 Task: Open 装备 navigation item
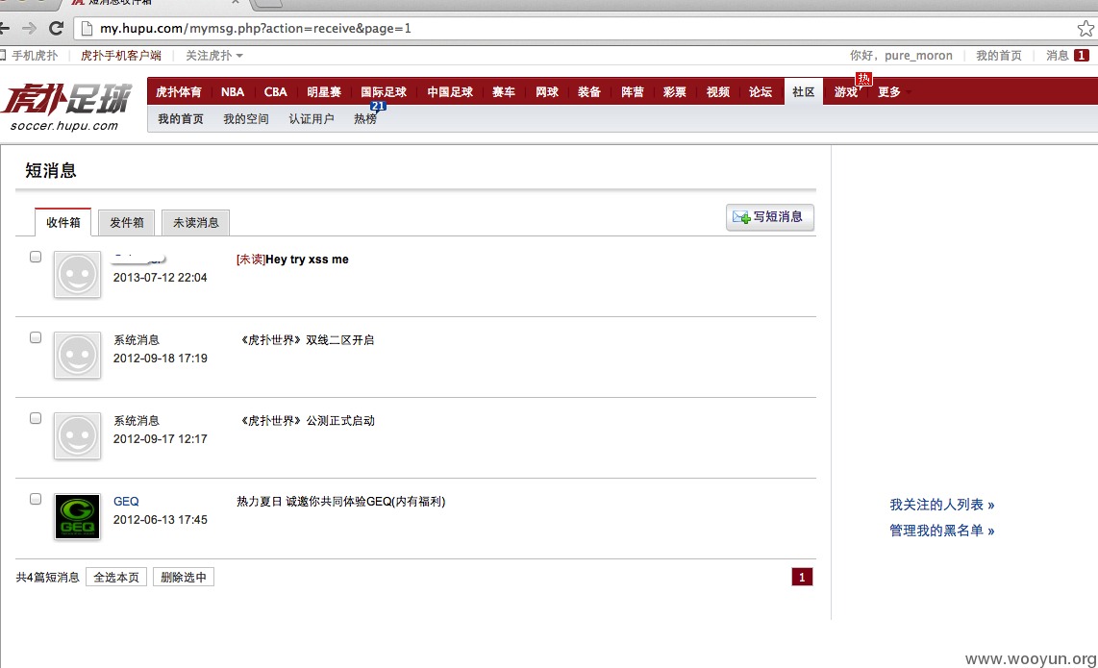589,91
